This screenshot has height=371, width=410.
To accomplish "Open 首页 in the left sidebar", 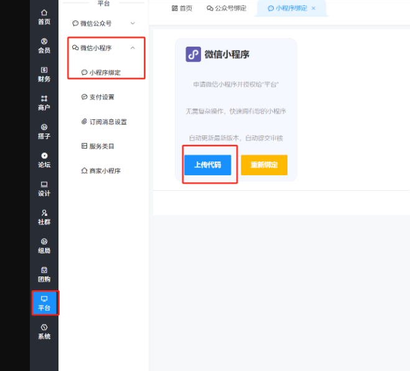I will click(44, 17).
